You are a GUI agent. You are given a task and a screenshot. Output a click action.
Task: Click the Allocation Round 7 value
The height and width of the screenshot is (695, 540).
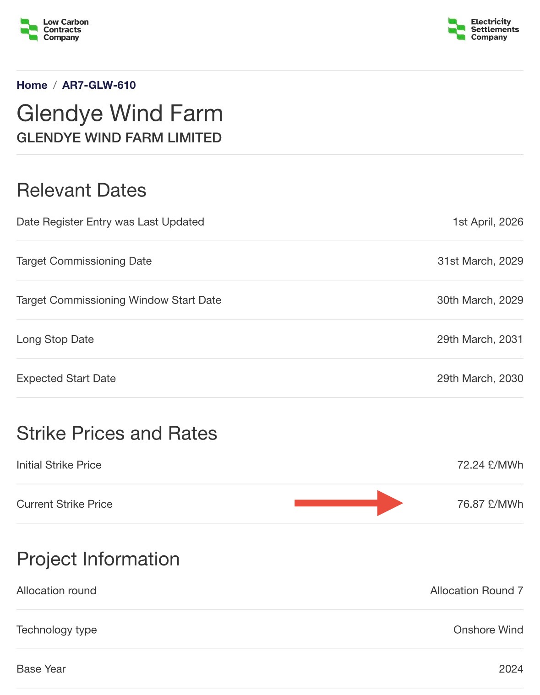click(x=476, y=591)
